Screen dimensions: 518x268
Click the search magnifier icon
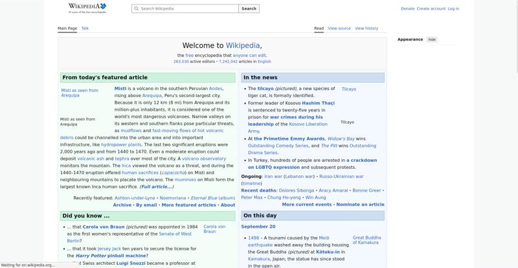coord(137,8)
